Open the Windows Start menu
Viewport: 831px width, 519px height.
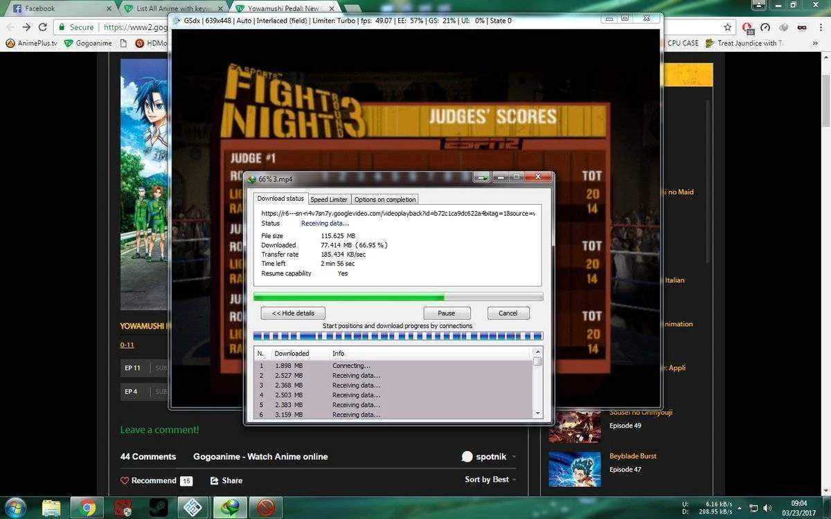point(15,508)
